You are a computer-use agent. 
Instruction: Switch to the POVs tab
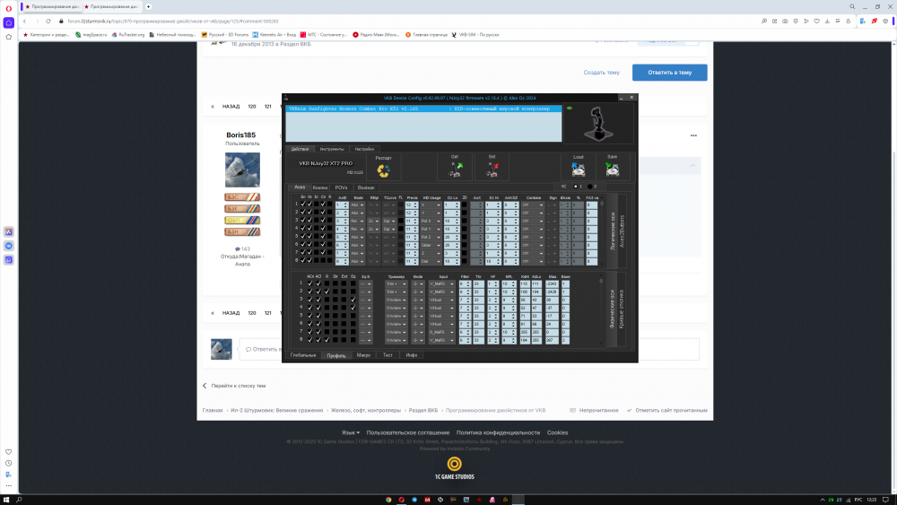click(342, 187)
